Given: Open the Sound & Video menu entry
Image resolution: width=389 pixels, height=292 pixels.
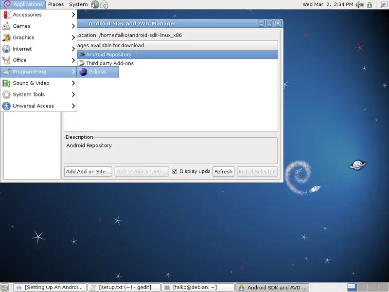Looking at the screenshot, I should pos(38,83).
